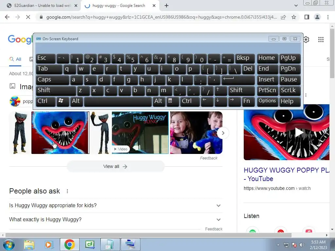Open the Chrome profile avatar

coord(317,17)
